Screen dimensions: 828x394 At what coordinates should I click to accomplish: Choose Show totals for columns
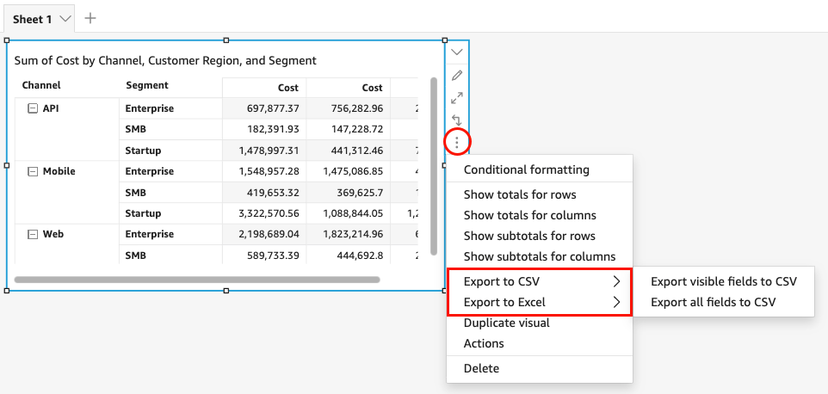(529, 215)
